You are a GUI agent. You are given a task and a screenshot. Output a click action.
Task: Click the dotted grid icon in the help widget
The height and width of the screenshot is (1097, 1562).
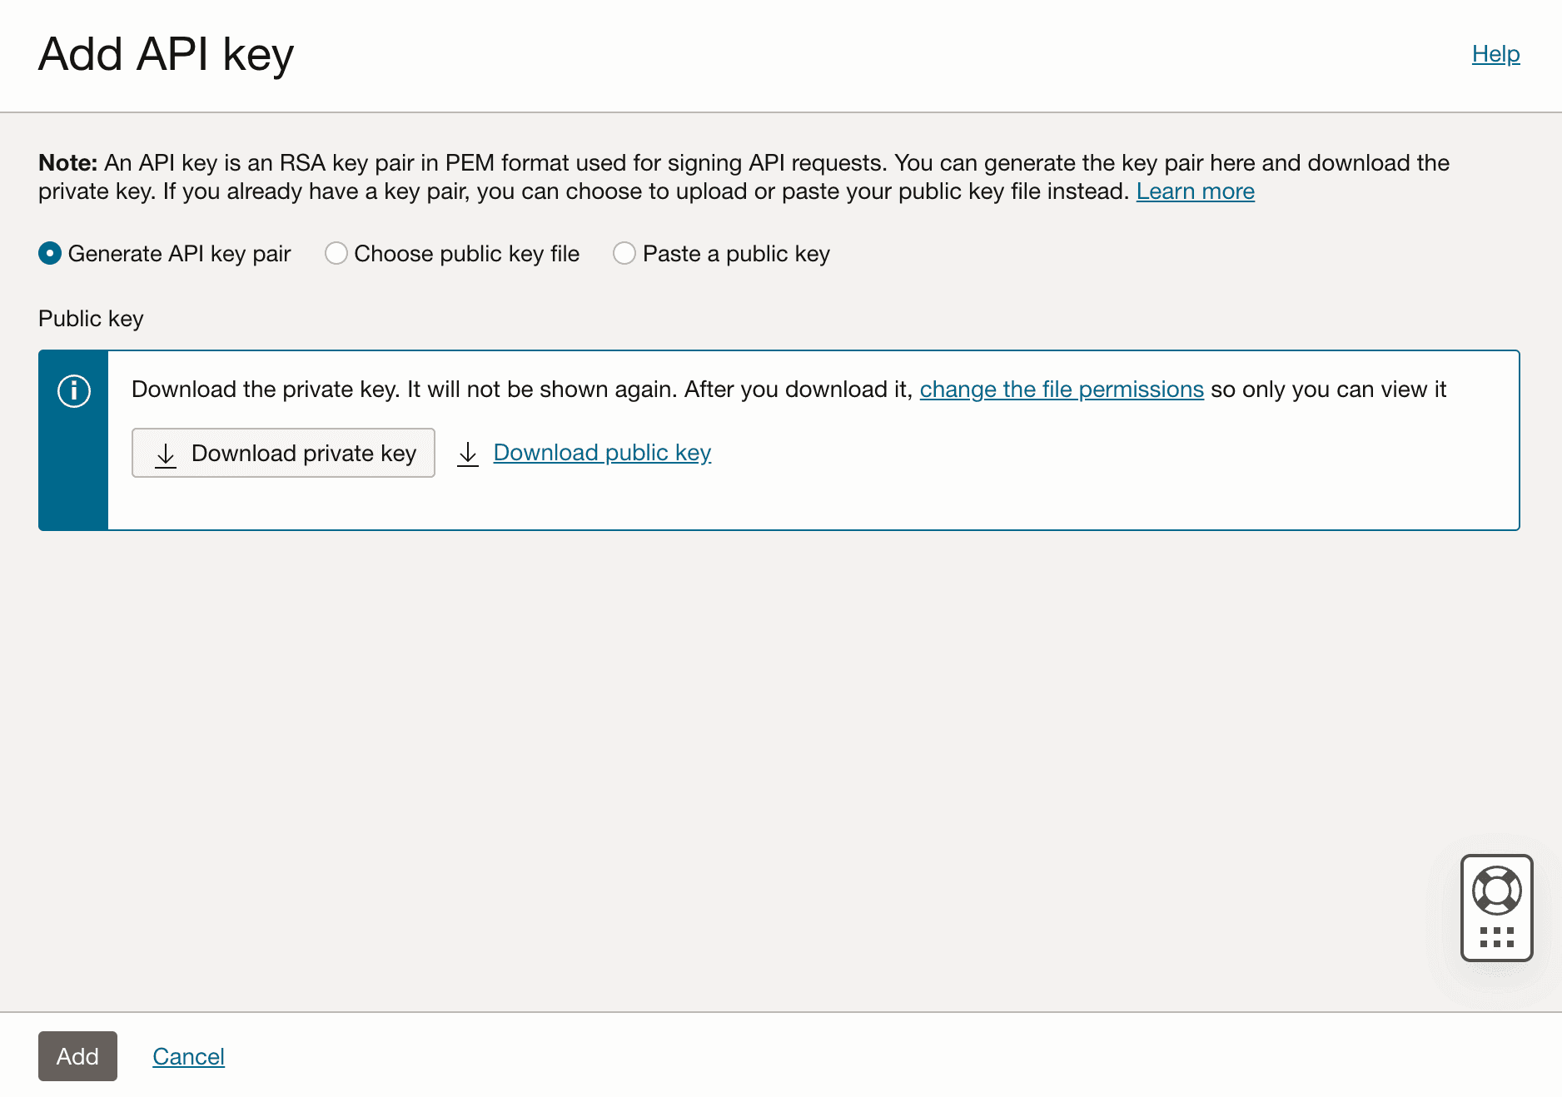click(1496, 938)
